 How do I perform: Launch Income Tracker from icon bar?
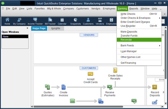(x=35, y=21)
